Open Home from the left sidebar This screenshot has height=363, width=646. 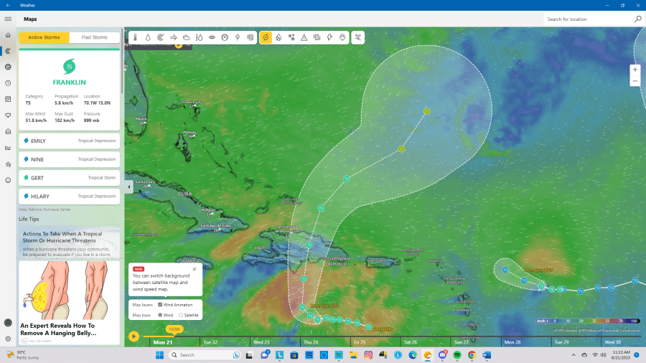pyautogui.click(x=8, y=35)
